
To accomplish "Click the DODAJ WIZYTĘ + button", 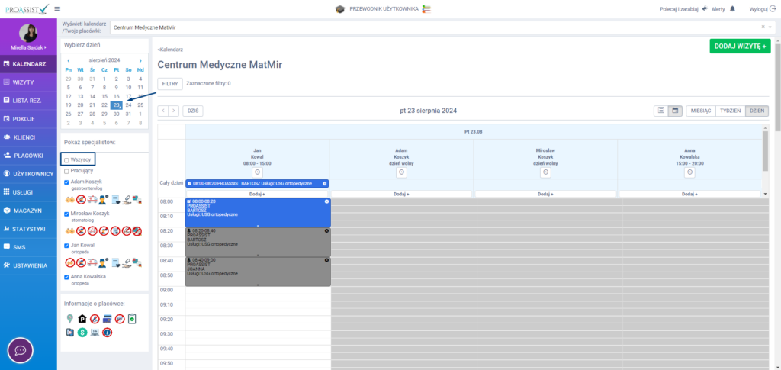I will coord(738,47).
